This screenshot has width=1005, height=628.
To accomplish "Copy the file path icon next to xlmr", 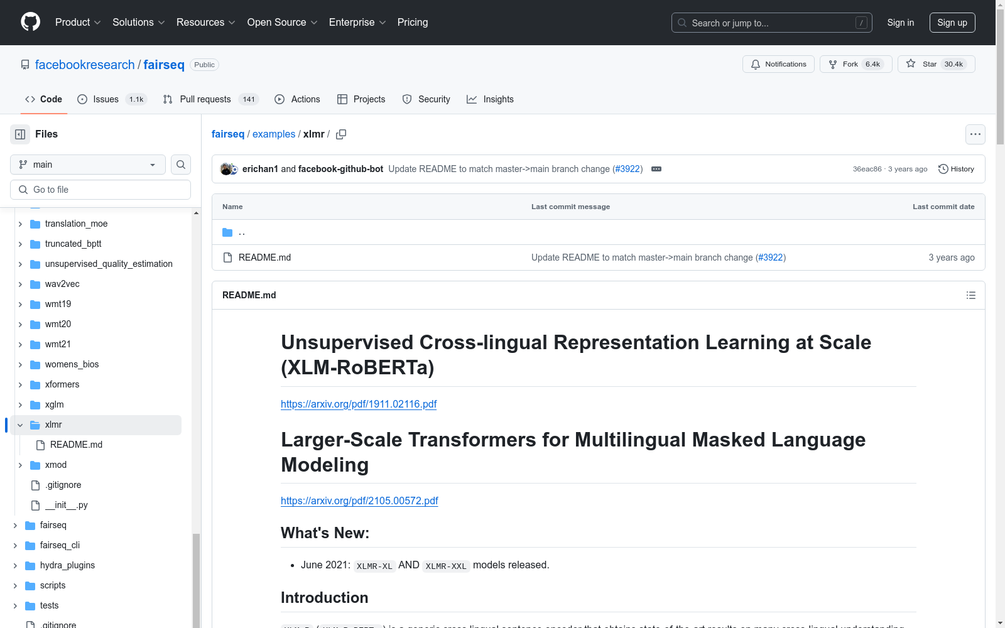I will click(x=341, y=134).
